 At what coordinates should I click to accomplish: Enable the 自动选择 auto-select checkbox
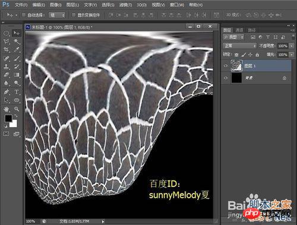pos(24,15)
